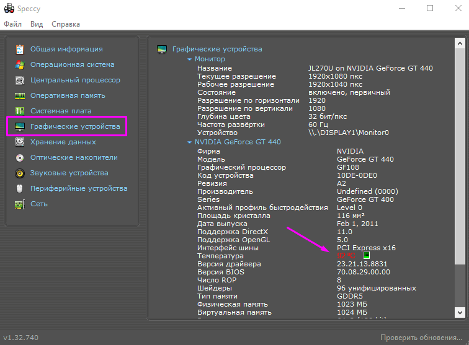The image size is (469, 345).
Task: Click the Активный профиль быстродействия value Level 0
Action: tap(349, 207)
